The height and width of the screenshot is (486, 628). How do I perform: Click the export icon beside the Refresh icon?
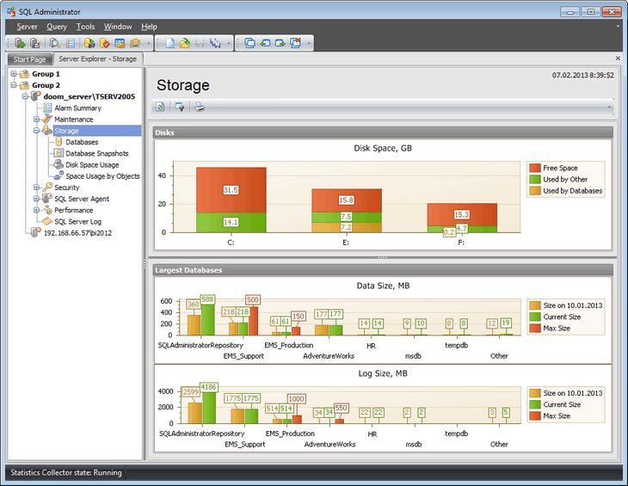180,108
